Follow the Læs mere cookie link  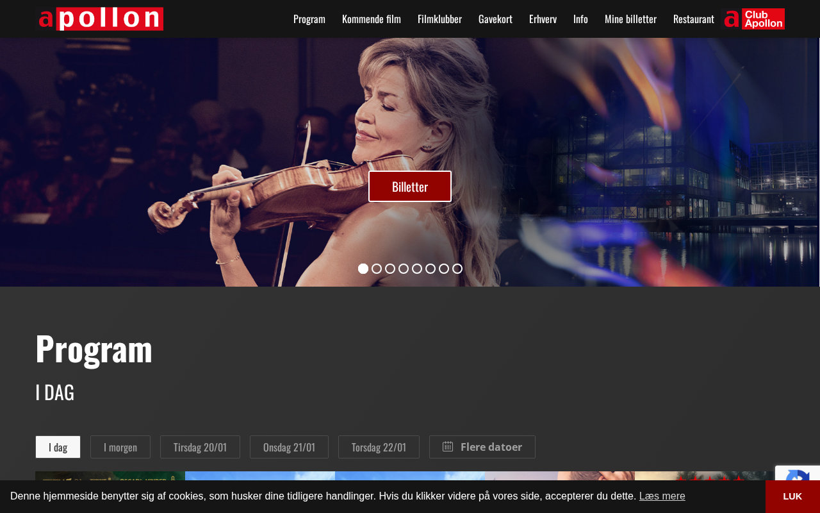click(x=662, y=496)
